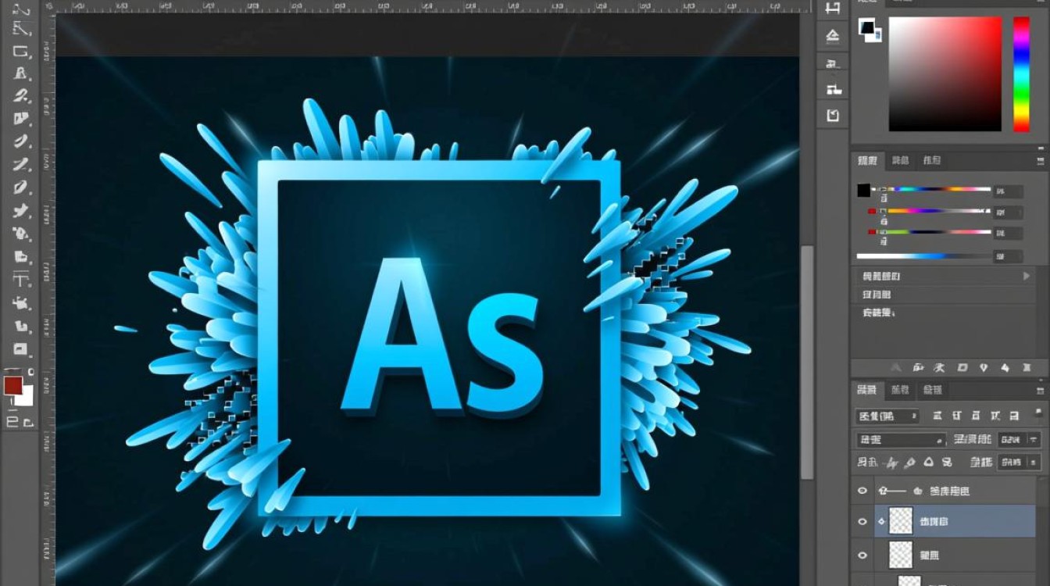Click the first layer filter icon beside the filter dropdown

pyautogui.click(x=935, y=416)
